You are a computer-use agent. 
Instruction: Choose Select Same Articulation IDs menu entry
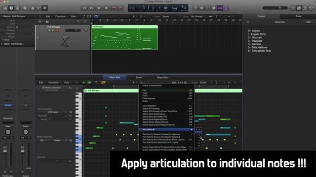point(166,117)
